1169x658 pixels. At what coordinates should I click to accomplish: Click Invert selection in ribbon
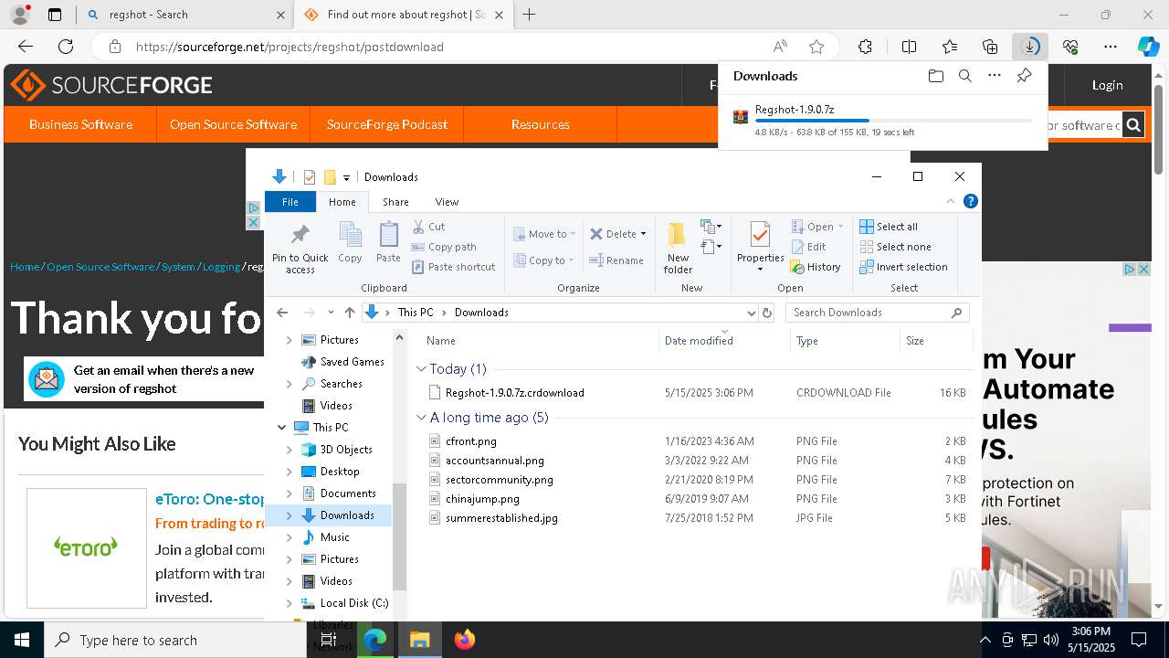[903, 267]
